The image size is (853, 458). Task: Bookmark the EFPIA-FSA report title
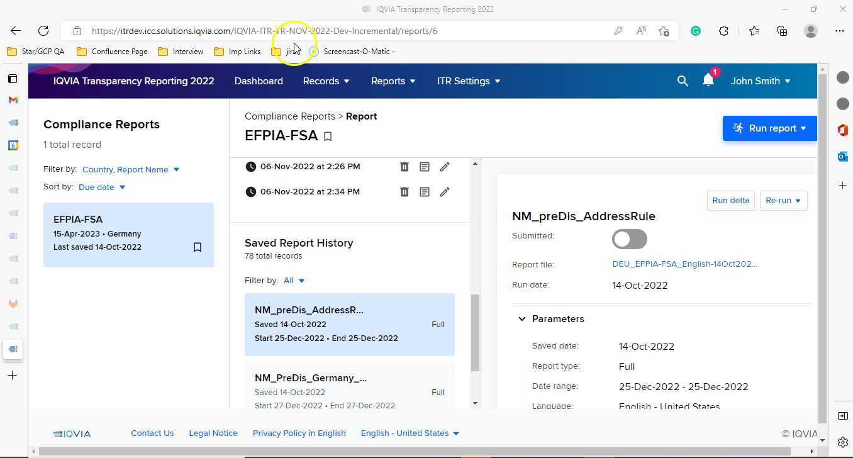[x=328, y=137]
